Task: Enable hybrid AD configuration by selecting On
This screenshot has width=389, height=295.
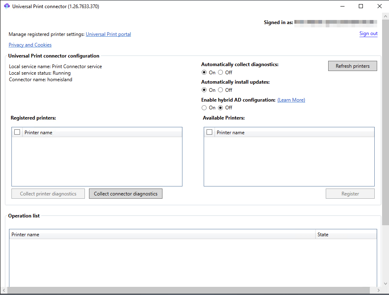Action: (204, 107)
